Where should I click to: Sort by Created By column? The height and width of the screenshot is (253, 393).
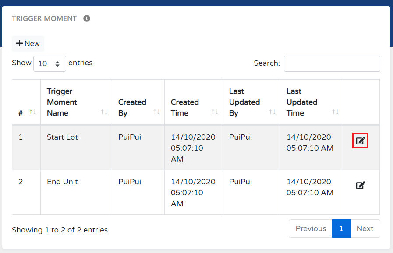pos(156,112)
